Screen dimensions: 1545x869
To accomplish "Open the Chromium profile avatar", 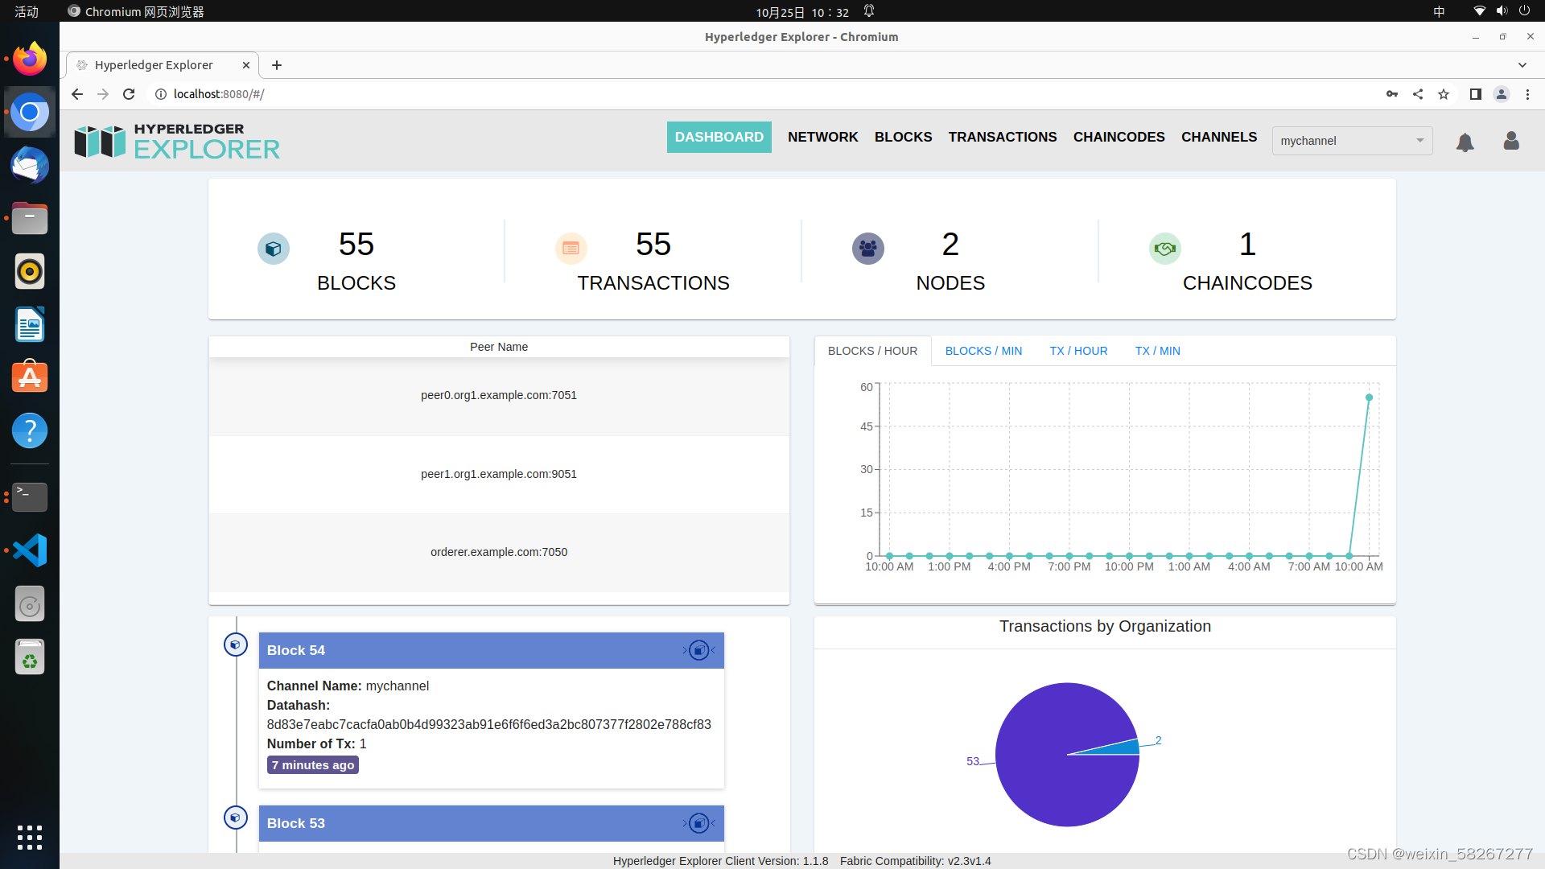I will coord(1502,94).
